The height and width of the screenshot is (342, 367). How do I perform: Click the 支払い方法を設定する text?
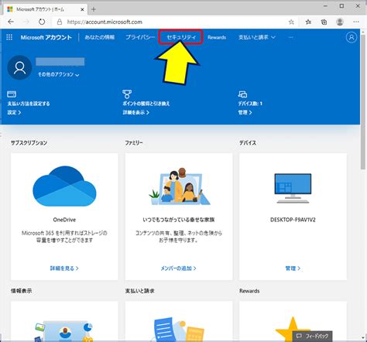click(x=29, y=104)
